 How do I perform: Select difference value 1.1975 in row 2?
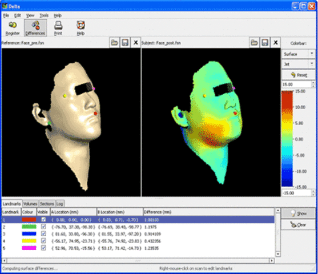point(150,227)
